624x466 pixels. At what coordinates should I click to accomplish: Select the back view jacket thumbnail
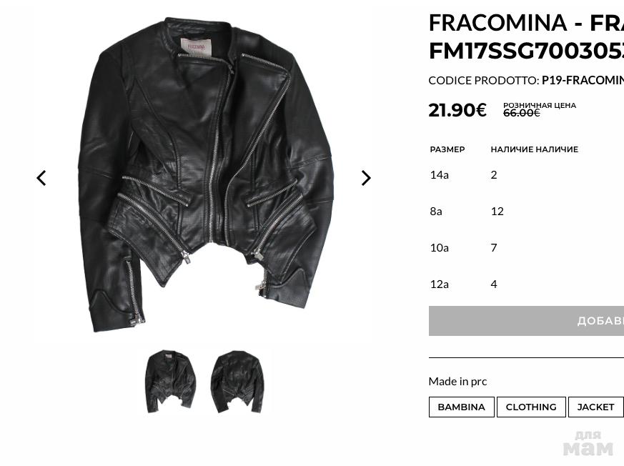237,382
